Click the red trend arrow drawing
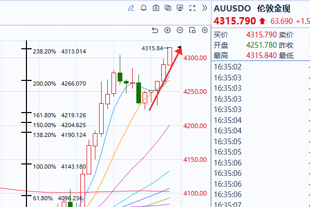 166,78
